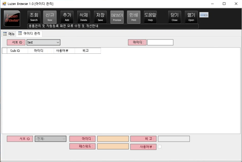Click the 인쇄 Print toolbar button
The image size is (242, 162).
[x=134, y=17]
